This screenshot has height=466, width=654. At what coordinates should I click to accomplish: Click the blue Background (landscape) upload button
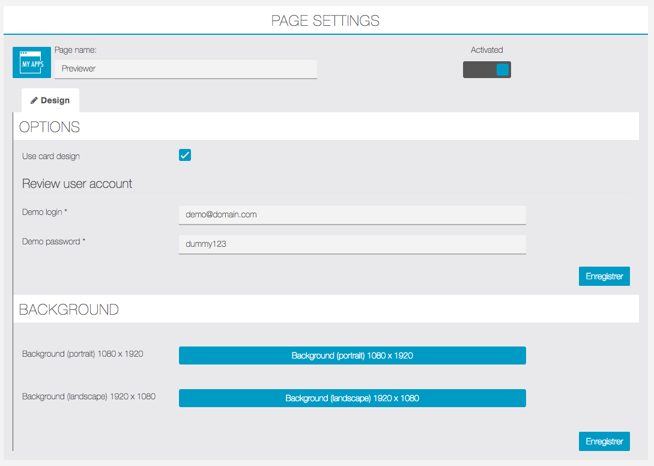click(352, 398)
